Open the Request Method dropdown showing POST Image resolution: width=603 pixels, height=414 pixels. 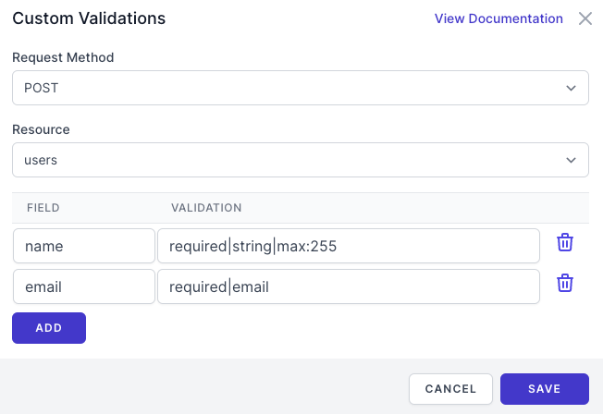[301, 88]
